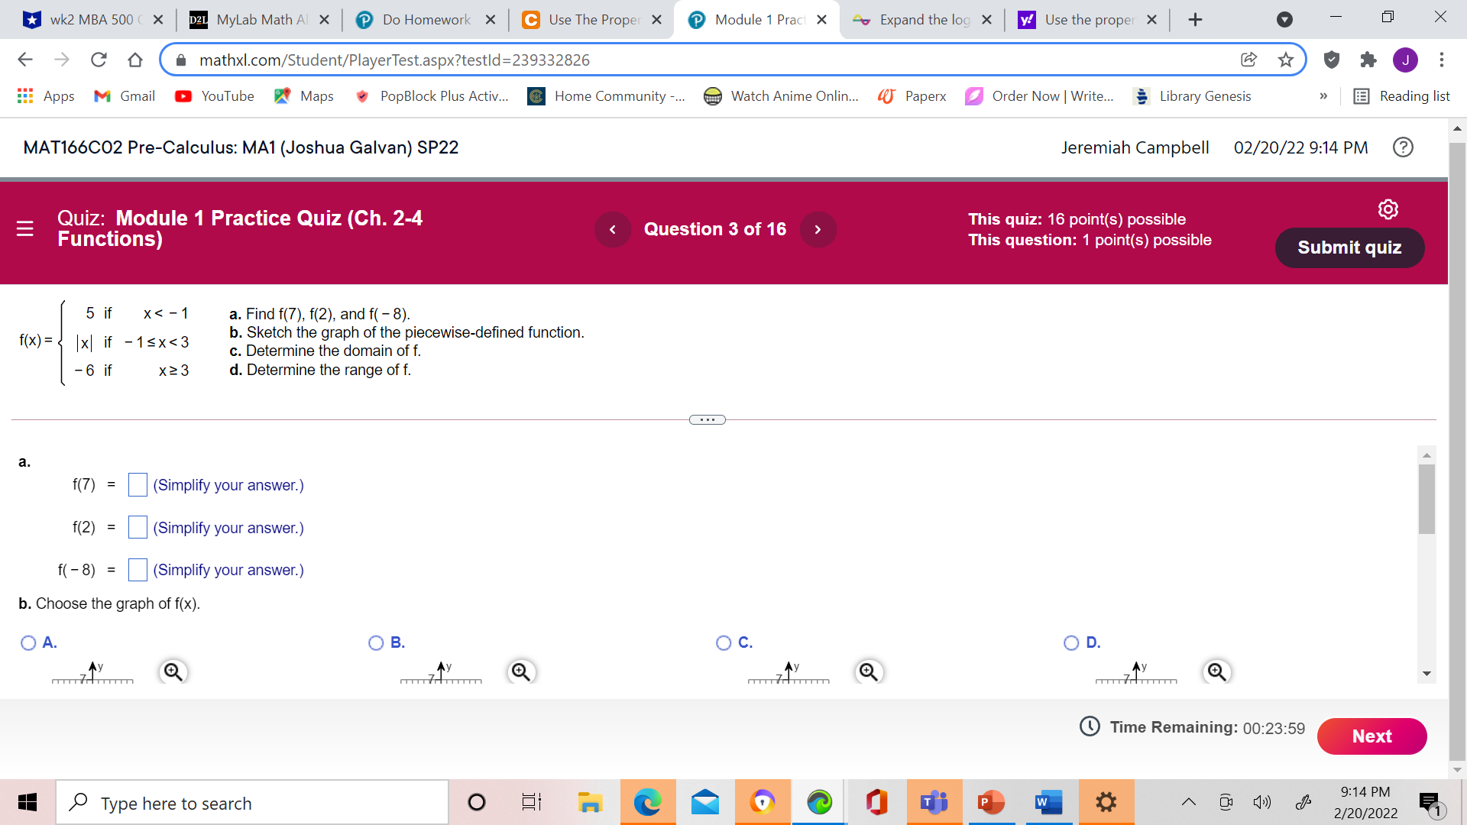Open the quiz settings gear
The image size is (1467, 825).
pyautogui.click(x=1388, y=209)
